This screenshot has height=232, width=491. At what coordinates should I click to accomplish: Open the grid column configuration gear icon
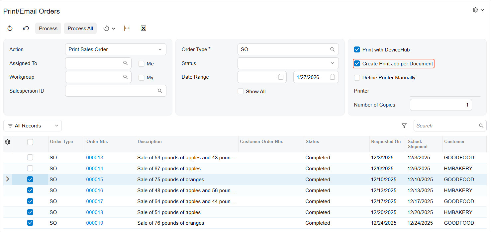click(x=8, y=142)
